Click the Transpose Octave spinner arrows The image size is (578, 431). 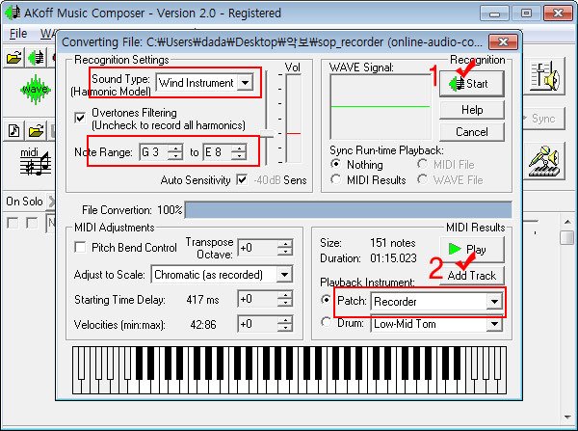pos(285,248)
